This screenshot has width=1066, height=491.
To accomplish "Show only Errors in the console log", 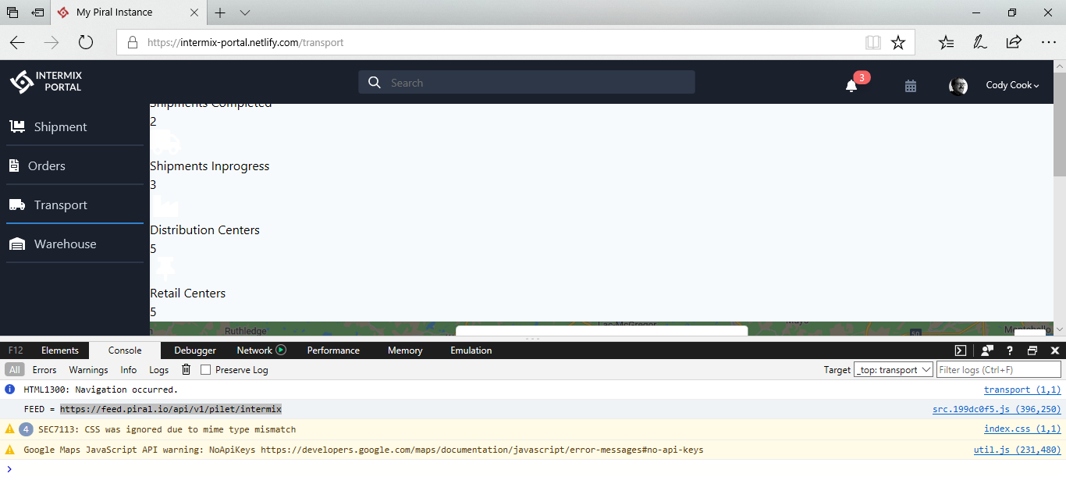I will point(44,370).
